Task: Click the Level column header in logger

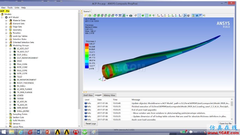Action: click(87, 100)
